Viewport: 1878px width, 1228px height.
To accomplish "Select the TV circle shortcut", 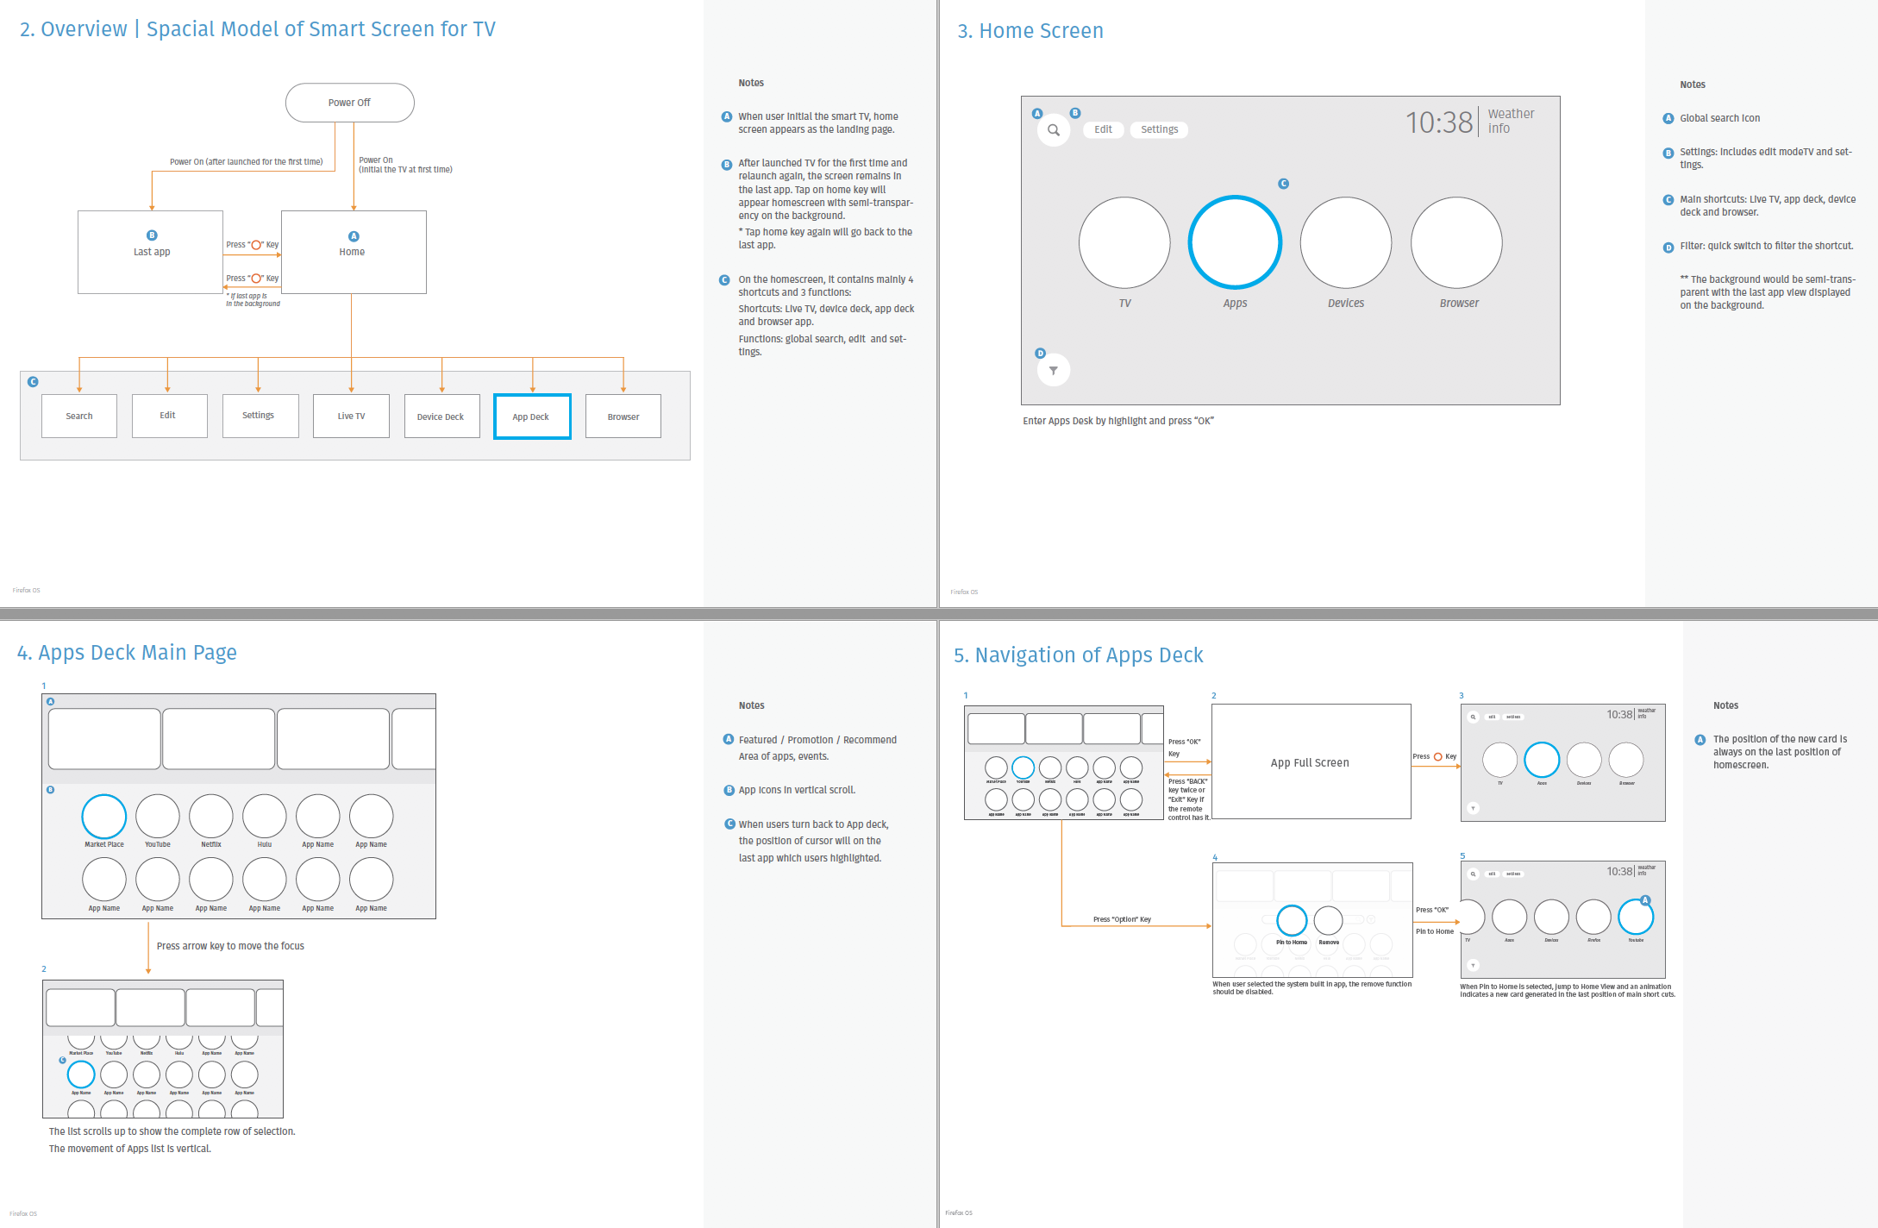I will pos(1124,242).
